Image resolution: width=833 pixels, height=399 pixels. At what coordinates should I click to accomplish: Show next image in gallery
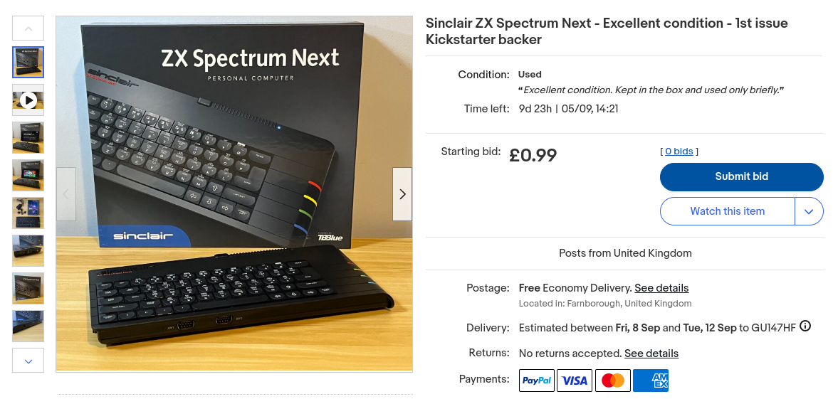tap(402, 194)
